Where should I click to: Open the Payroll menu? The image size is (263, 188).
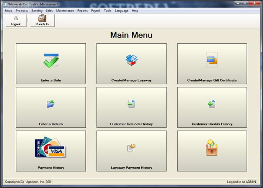click(96, 11)
